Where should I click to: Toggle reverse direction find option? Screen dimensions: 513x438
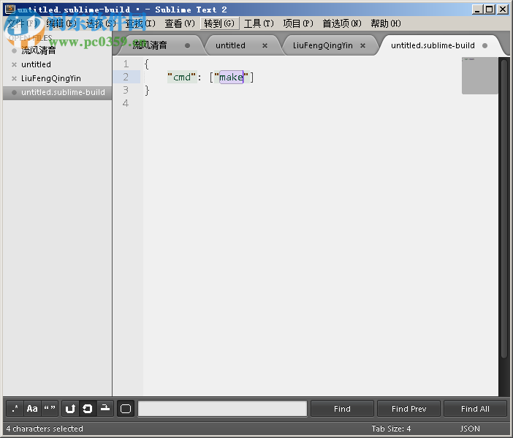click(x=70, y=409)
